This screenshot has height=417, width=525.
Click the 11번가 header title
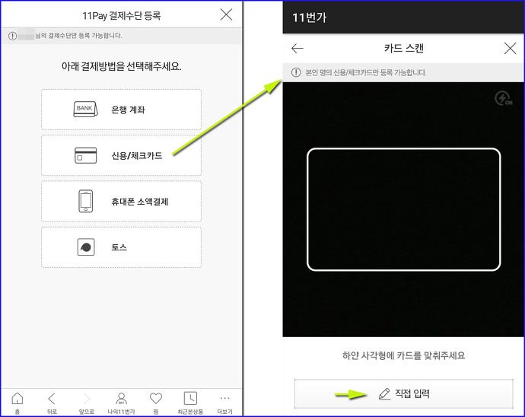[x=310, y=18]
